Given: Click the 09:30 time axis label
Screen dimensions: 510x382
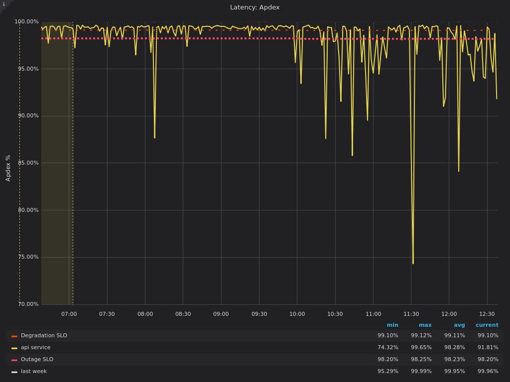Looking at the screenshot, I should click(x=259, y=314).
